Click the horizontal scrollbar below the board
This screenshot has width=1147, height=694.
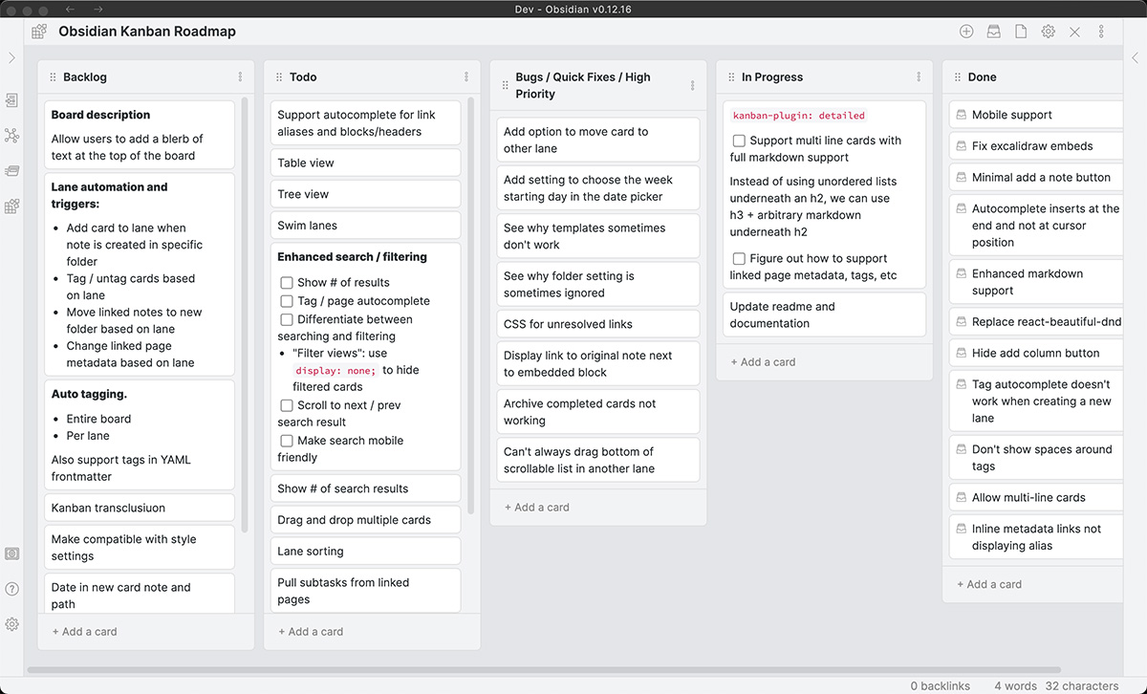544,670
